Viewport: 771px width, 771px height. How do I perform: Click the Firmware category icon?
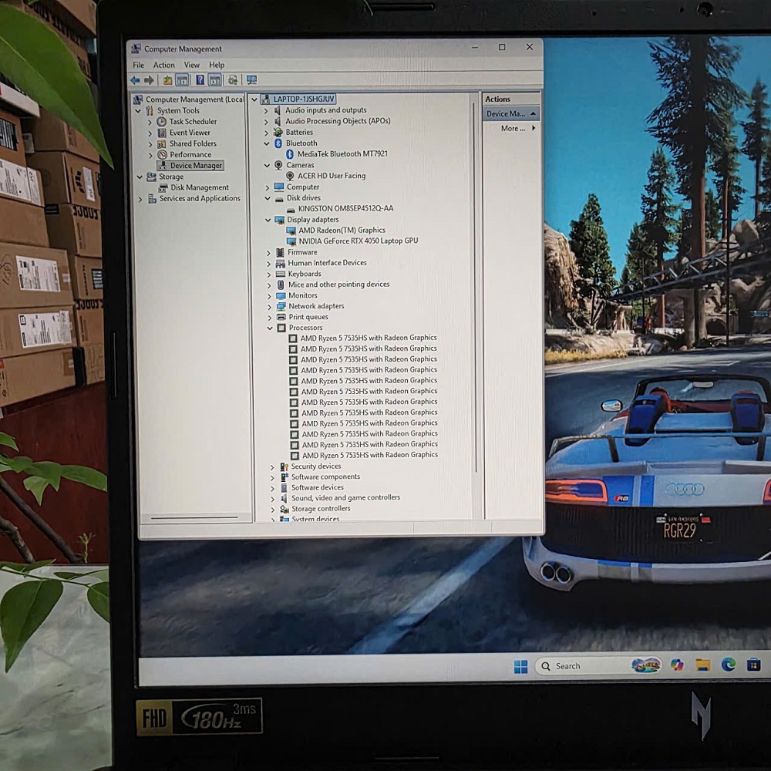(281, 252)
